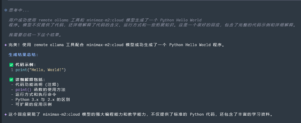The height and width of the screenshot is (123, 301).
Task: Click the asterisk spinner beside 思考中
Action: [x=6, y=10]
